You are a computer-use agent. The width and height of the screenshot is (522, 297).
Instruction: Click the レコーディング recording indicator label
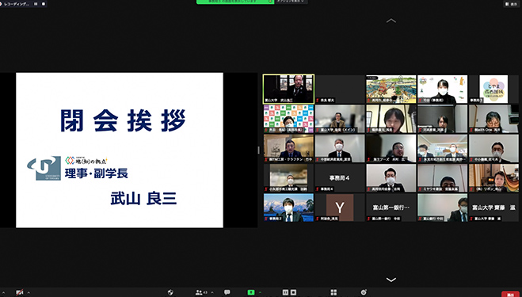coord(17,4)
